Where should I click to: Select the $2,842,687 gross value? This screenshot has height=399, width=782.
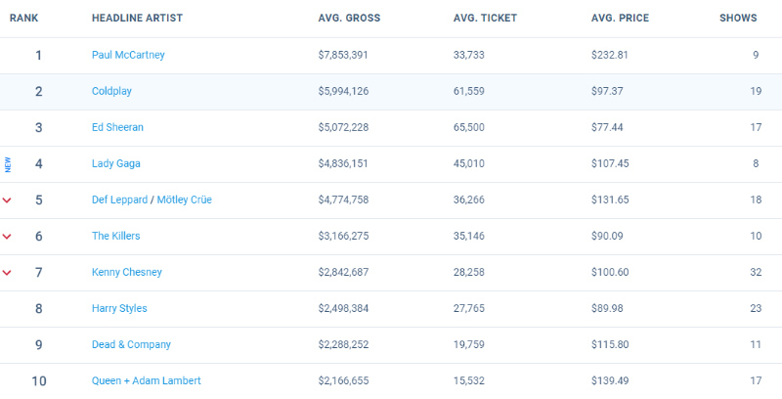(x=343, y=272)
